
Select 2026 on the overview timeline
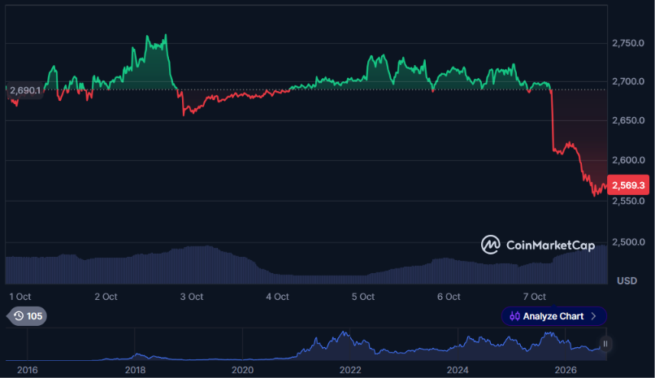pyautogui.click(x=565, y=370)
